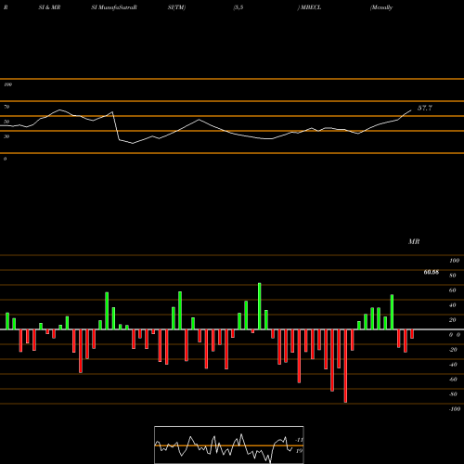This screenshot has height=464, width=464.
Task: Click the '-40' label on MR axis
Action: click(x=453, y=365)
